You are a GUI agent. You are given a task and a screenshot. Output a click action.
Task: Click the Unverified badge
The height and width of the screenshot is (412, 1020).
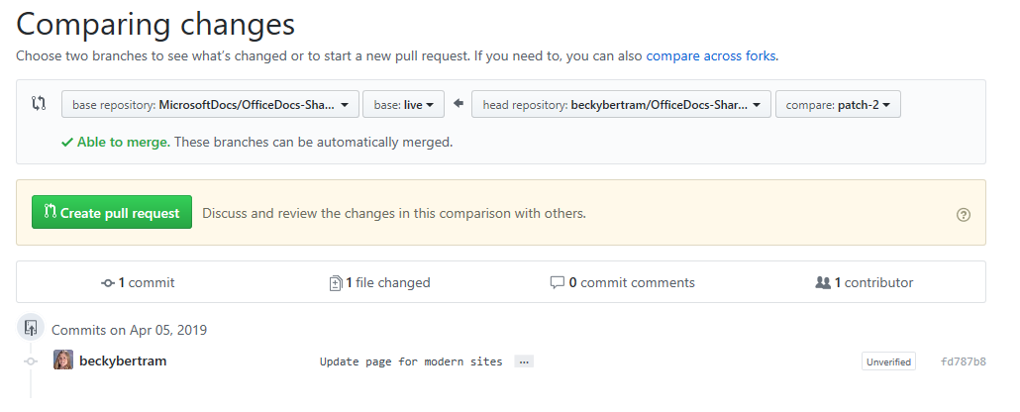point(888,361)
